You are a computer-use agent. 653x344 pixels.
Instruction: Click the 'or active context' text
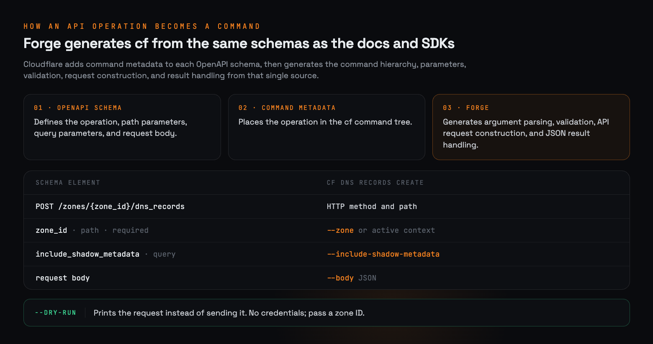pos(396,230)
